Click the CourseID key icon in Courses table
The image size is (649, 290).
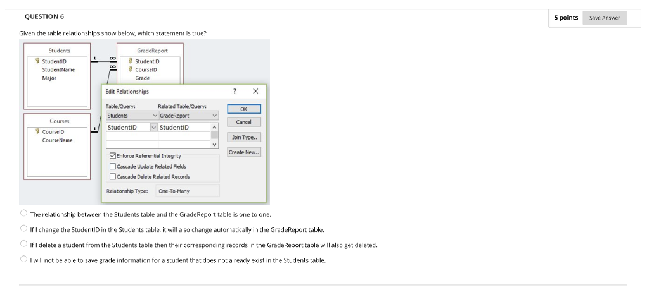tap(37, 132)
